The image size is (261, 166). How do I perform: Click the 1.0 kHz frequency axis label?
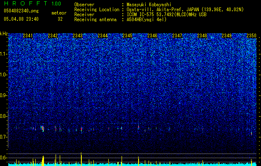coord(4,75)
